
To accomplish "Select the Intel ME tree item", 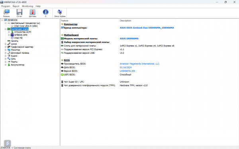I will 18,38.
